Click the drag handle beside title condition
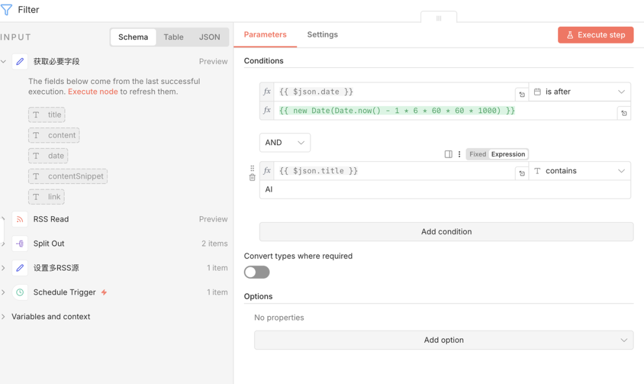This screenshot has height=384, width=644. pyautogui.click(x=252, y=168)
